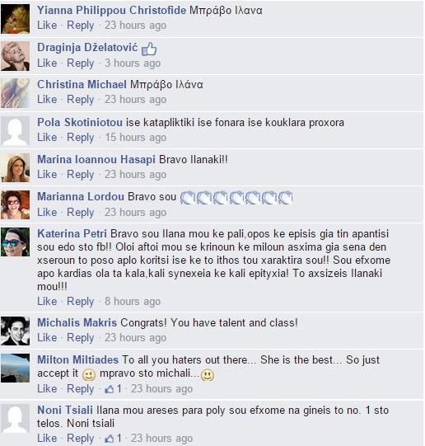425x446 pixels.
Task: Open Yianna Philippou Christofide's profile picture
Action: pos(16,19)
